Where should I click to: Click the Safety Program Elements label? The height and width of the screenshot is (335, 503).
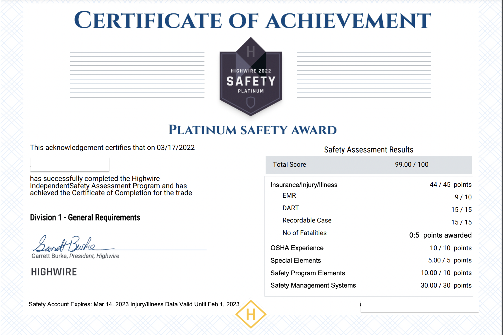point(308,273)
